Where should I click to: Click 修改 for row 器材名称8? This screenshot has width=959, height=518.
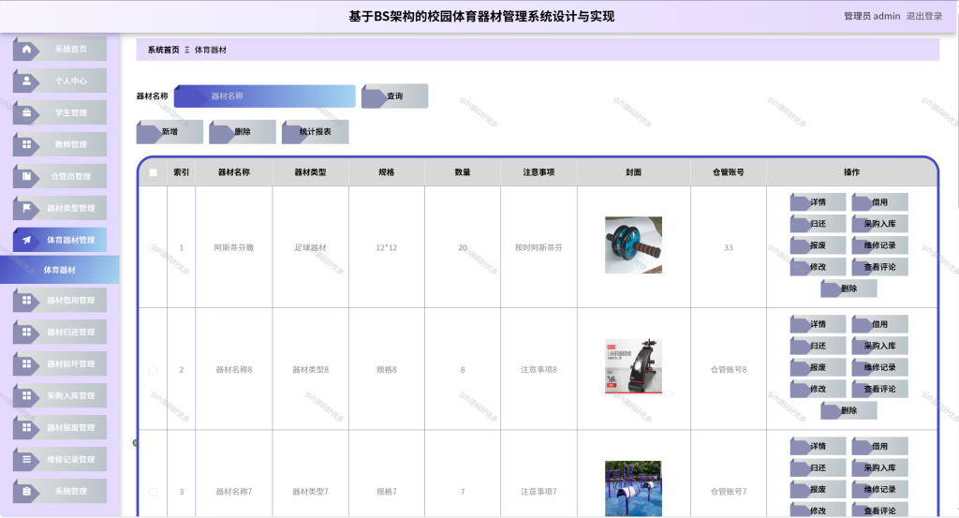pos(818,389)
